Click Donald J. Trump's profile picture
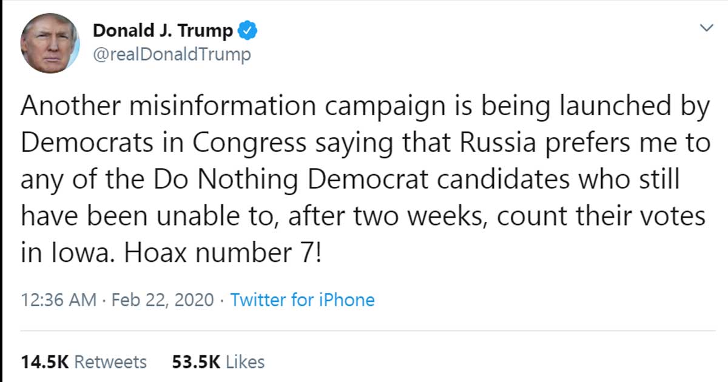The height and width of the screenshot is (382, 728). tap(50, 42)
